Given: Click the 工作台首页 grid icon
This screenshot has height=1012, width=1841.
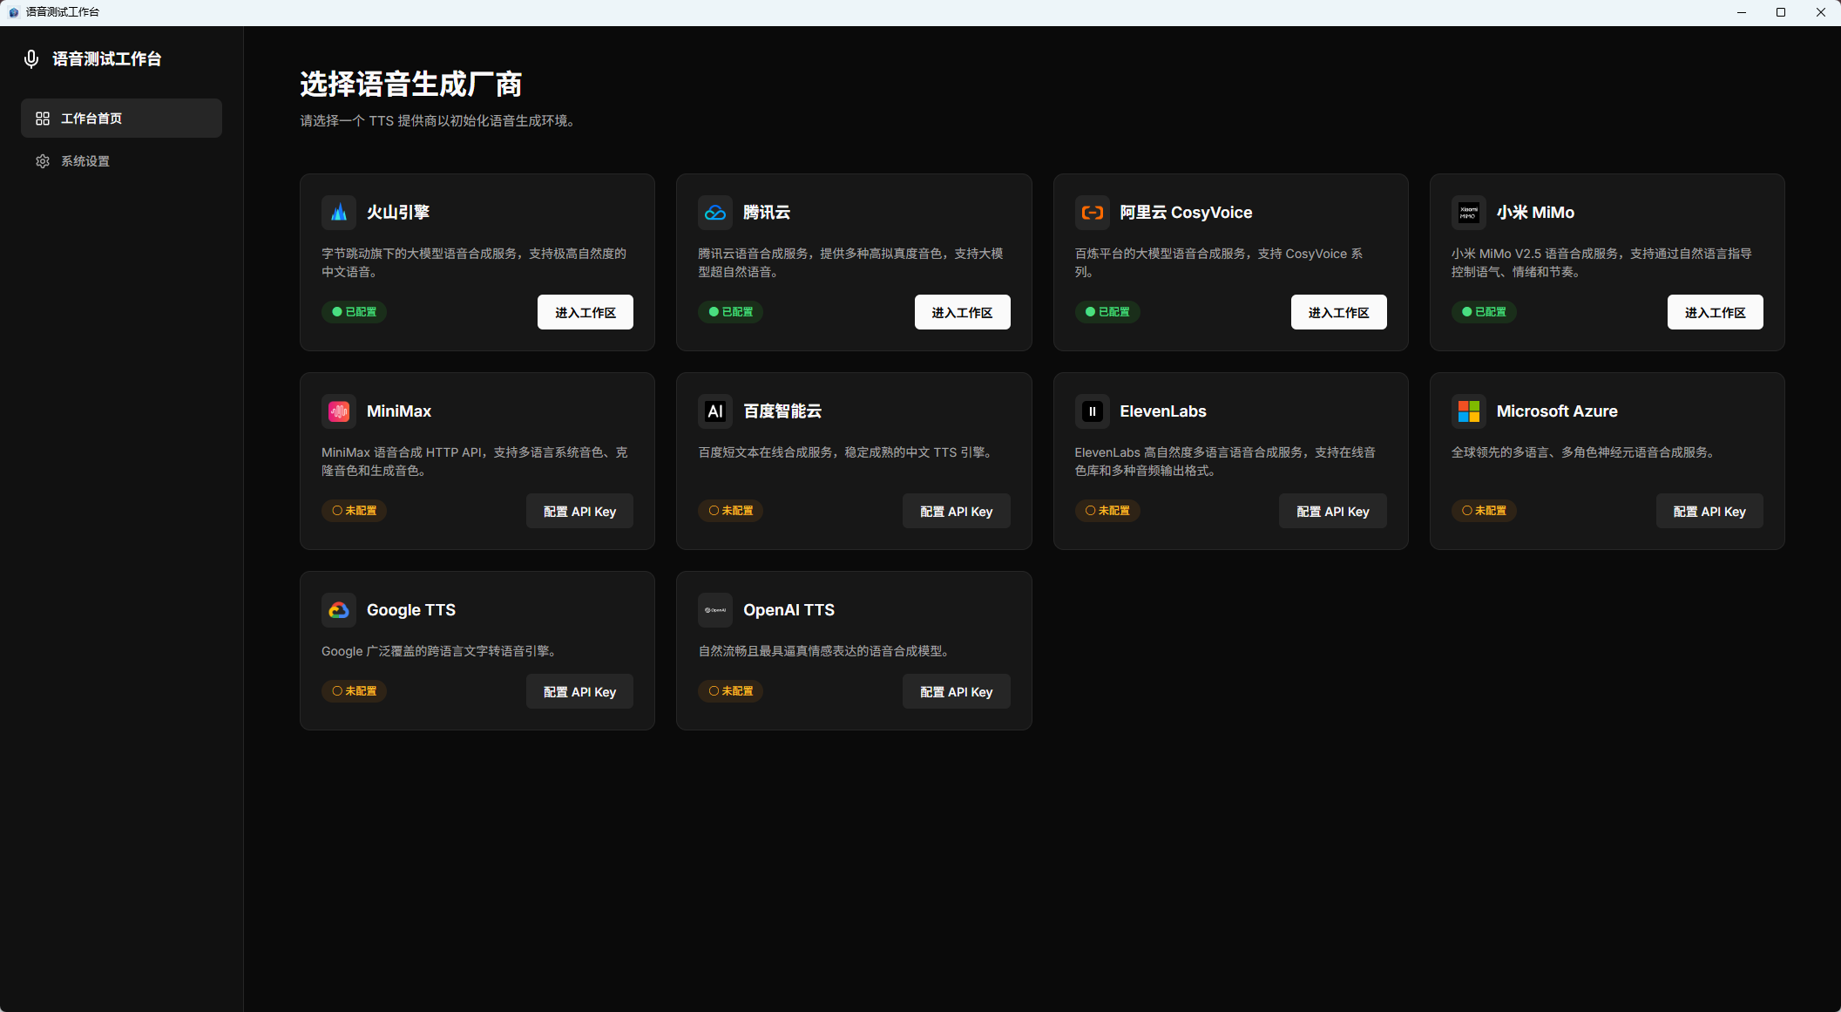Looking at the screenshot, I should (43, 119).
